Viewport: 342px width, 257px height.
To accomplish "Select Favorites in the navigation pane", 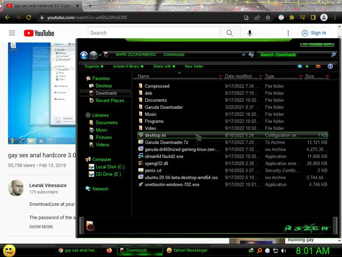I will (x=101, y=78).
